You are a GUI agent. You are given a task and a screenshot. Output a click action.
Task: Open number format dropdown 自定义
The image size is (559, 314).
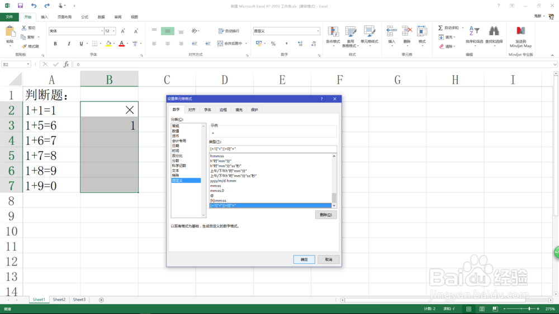pyautogui.click(x=318, y=31)
